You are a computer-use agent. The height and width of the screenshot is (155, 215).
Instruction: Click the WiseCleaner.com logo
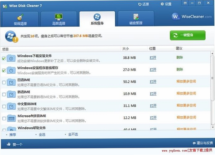[x=191, y=17]
